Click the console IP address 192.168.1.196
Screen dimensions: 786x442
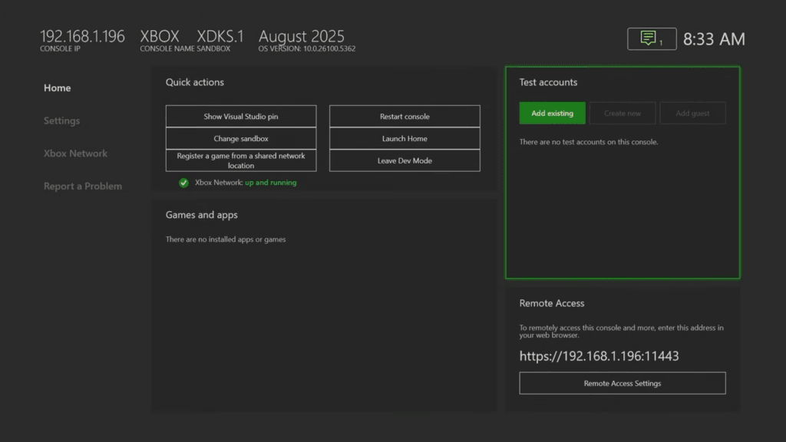81,35
